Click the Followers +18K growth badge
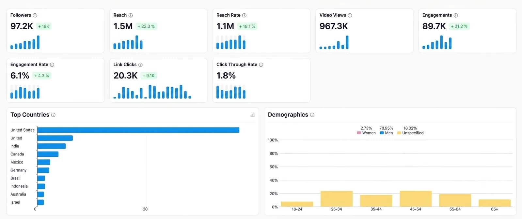522x219 pixels. click(x=44, y=26)
